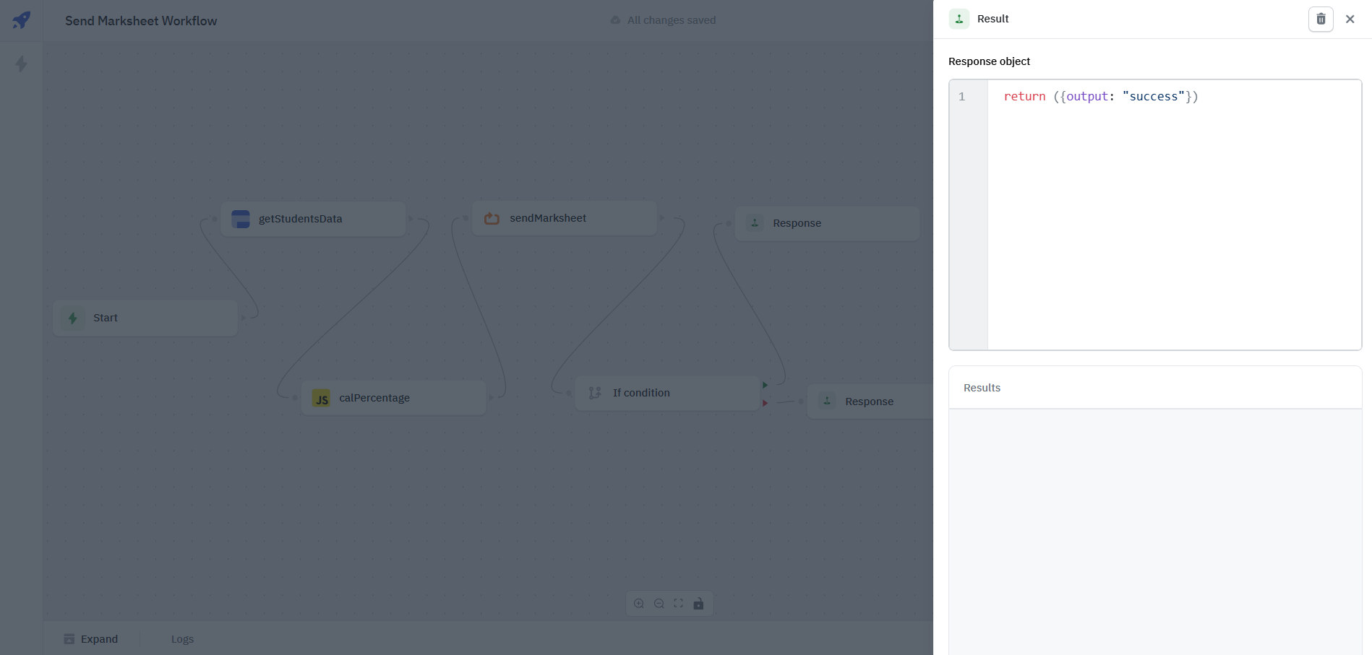The height and width of the screenshot is (655, 1372).
Task: Click the Start trigger node
Action: click(x=145, y=318)
